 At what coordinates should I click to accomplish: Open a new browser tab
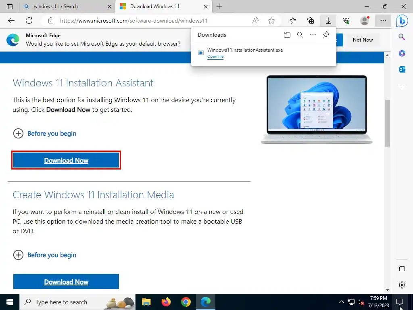(219, 6)
